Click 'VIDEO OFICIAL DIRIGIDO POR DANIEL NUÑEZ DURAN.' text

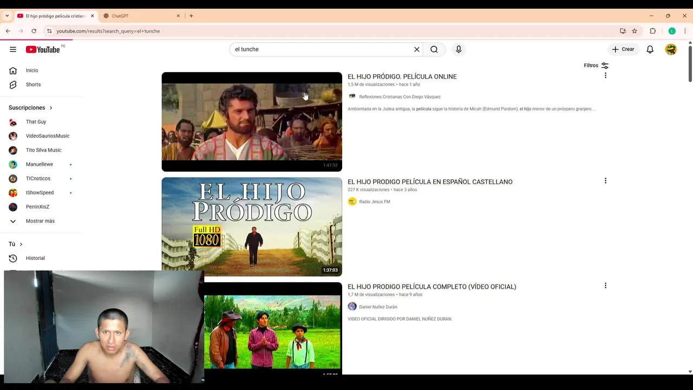(400, 319)
